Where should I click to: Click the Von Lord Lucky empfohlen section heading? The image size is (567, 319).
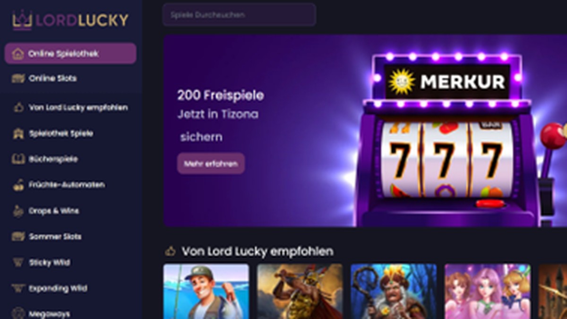pos(258,251)
